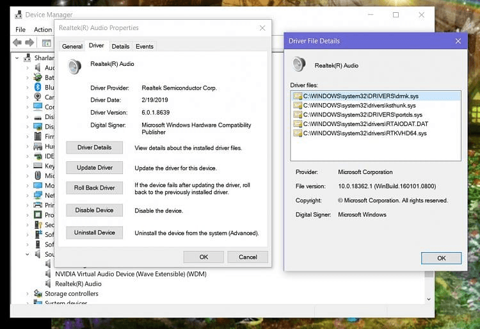Click the Roll Back Driver button
The width and height of the screenshot is (480, 329).
click(94, 188)
